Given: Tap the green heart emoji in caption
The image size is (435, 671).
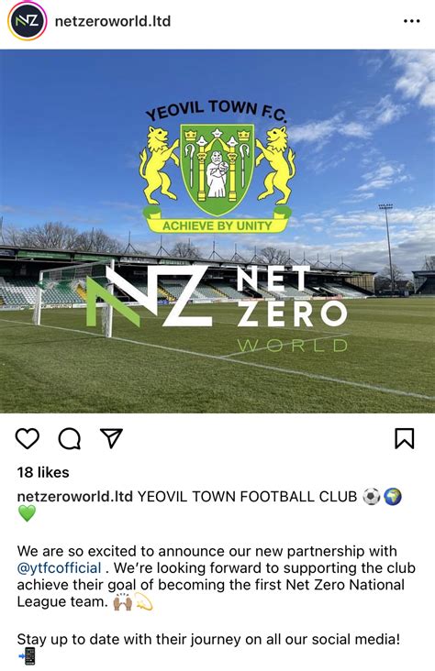Looking at the screenshot, I should [27, 513].
